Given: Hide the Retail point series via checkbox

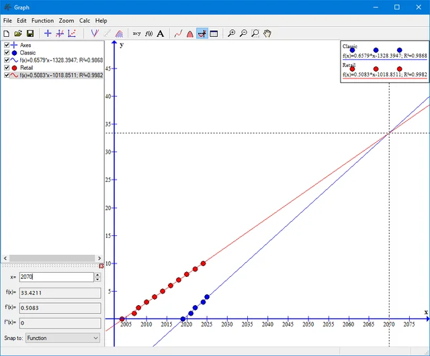Looking at the screenshot, I should (x=7, y=68).
